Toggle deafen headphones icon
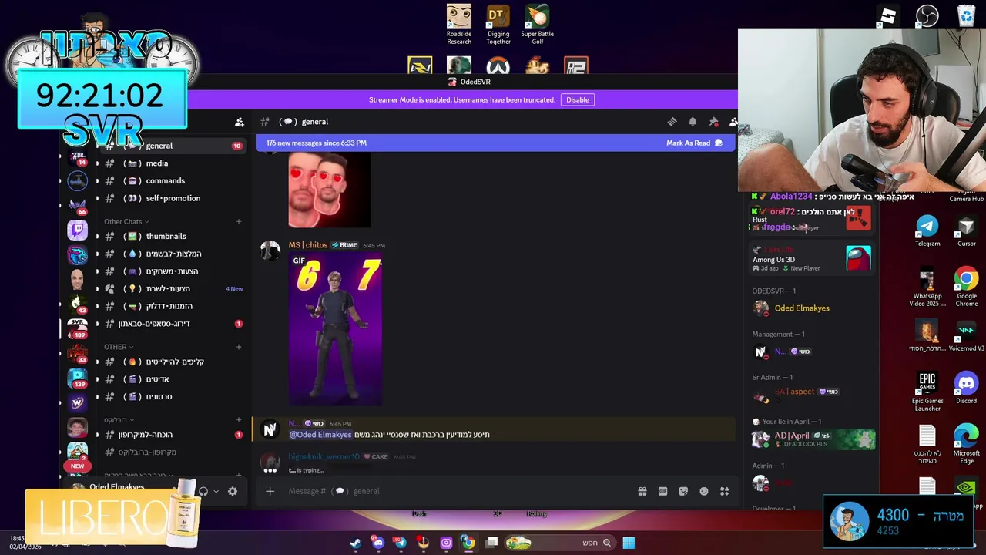986x555 pixels. (x=203, y=491)
